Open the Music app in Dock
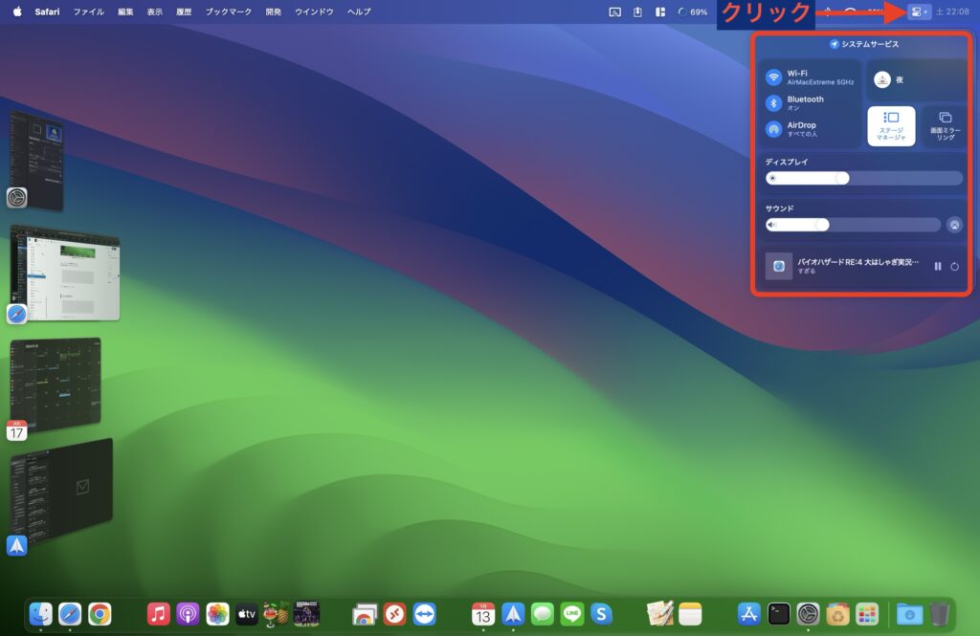 click(159, 613)
